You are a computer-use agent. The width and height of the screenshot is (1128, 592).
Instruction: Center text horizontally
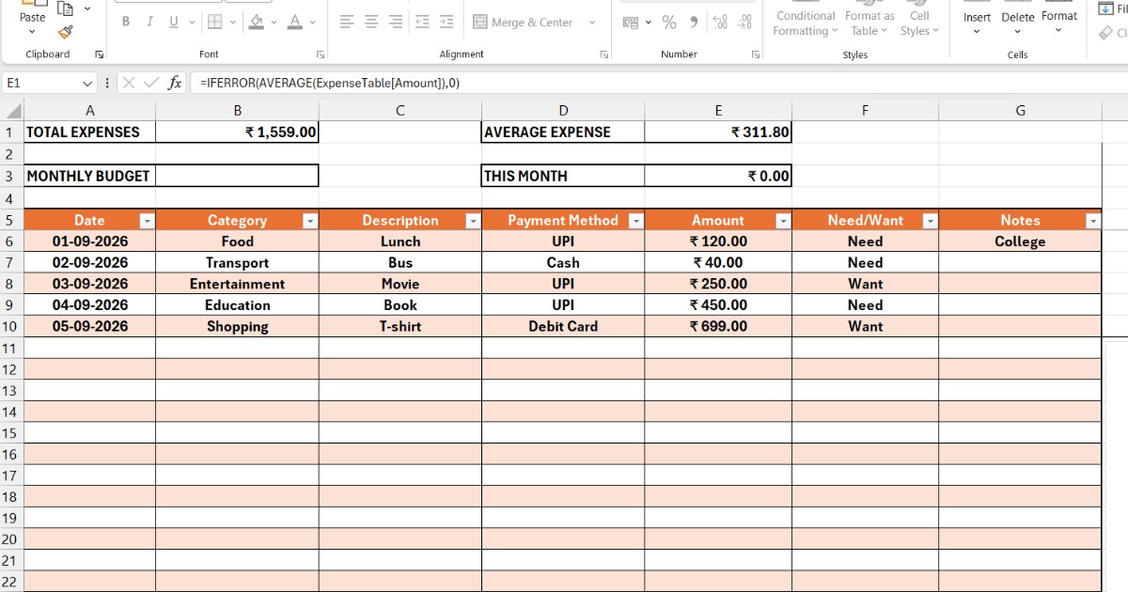(x=371, y=22)
